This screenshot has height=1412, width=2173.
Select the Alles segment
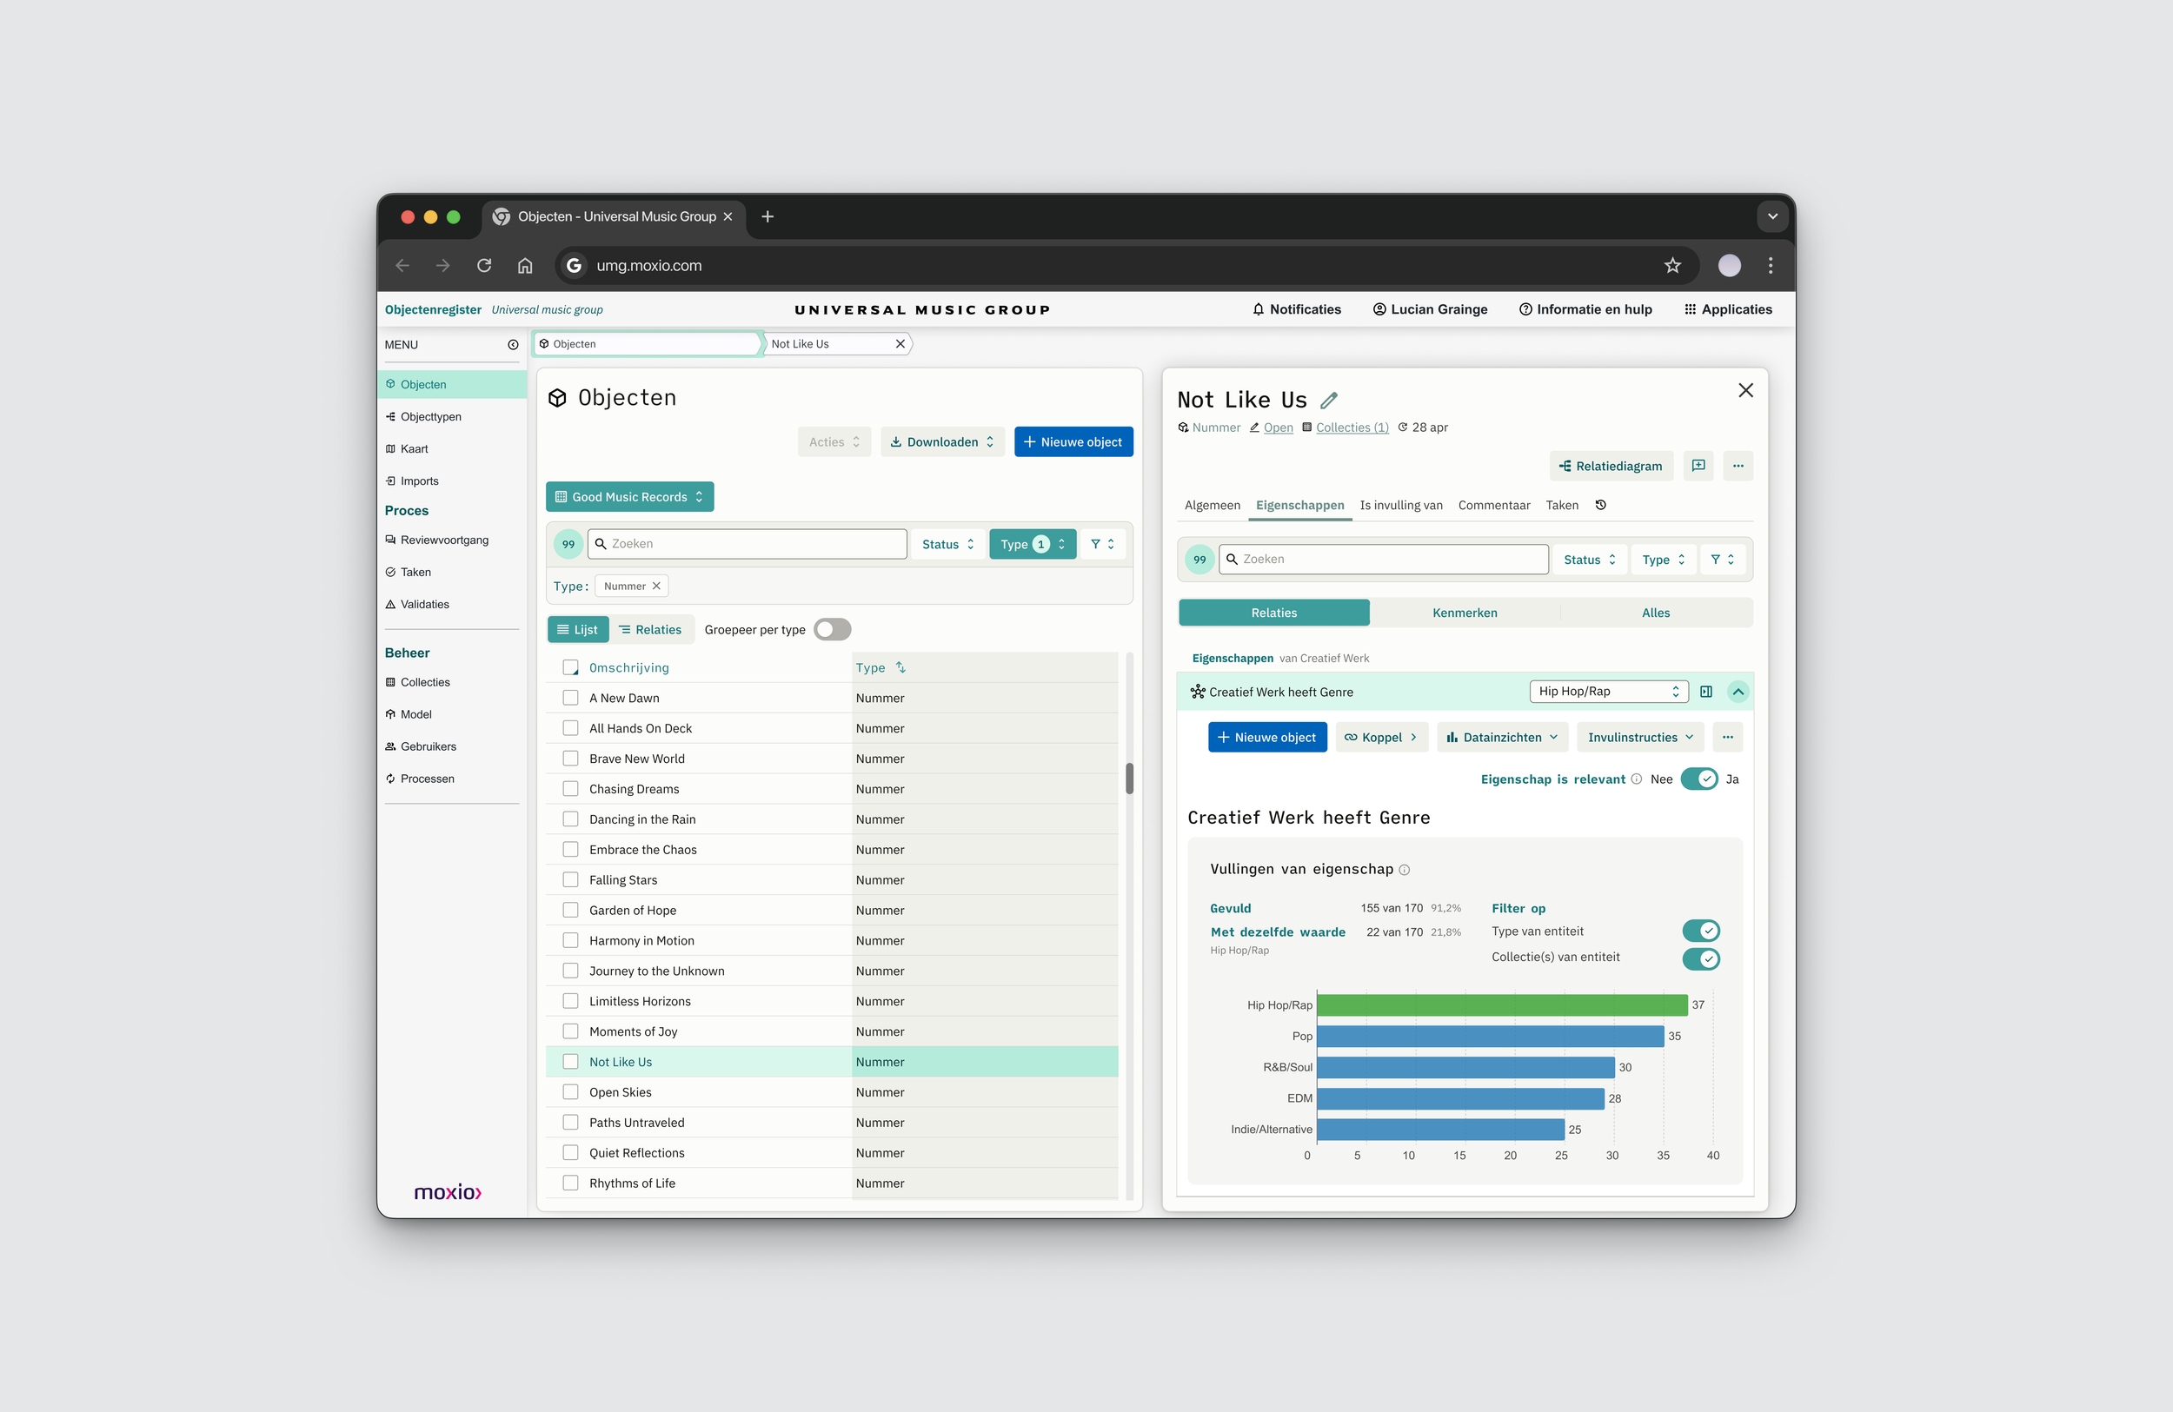(1655, 613)
